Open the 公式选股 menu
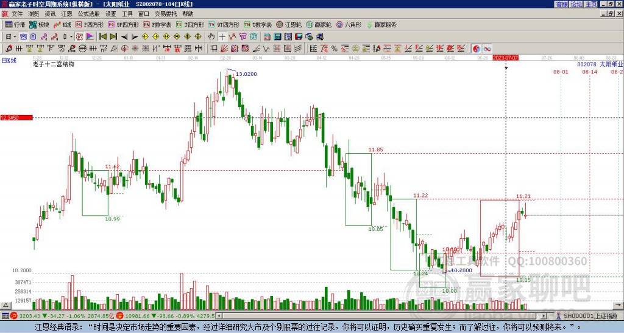 88,13
